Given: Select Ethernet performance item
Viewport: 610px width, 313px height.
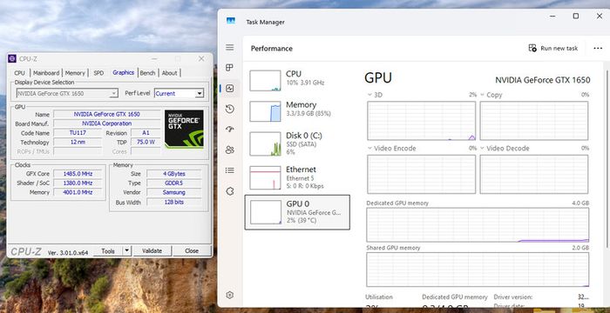Looking at the screenshot, I should 298,177.
